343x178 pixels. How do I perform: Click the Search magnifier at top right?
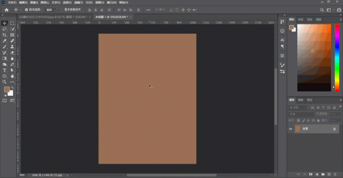point(322,10)
